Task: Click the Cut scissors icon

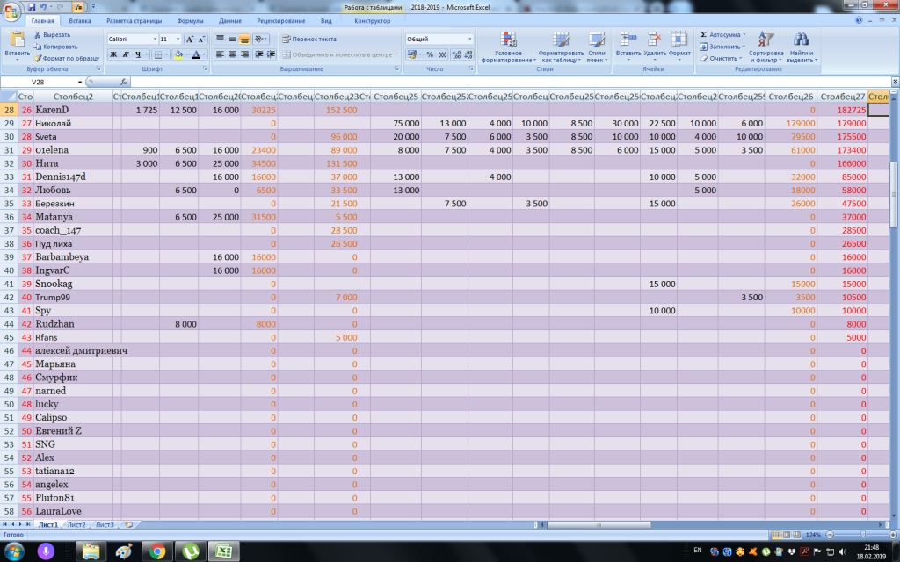Action: [x=38, y=34]
